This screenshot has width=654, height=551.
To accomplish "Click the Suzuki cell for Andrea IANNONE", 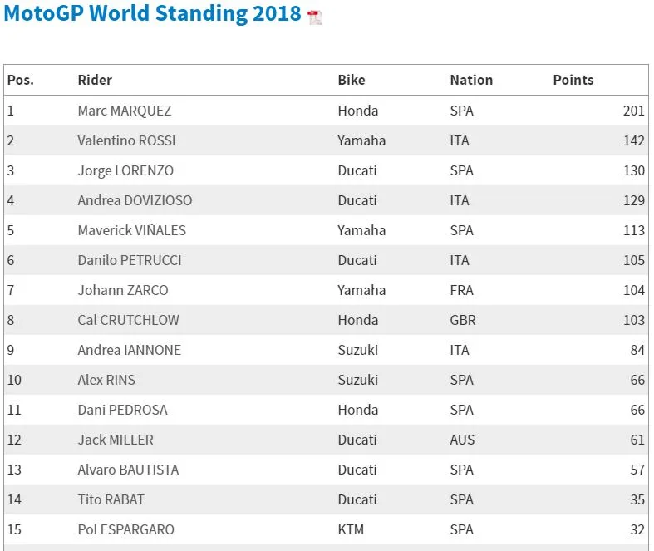I will [358, 350].
